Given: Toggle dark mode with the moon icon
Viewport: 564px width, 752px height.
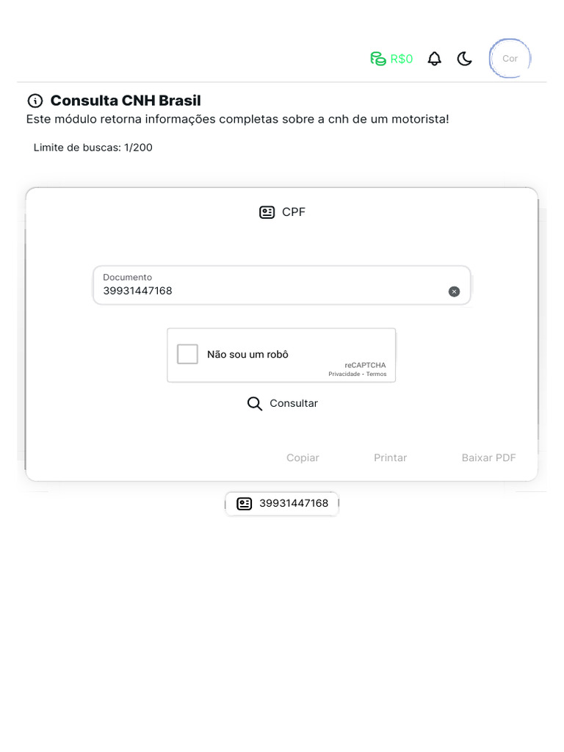Looking at the screenshot, I should [464, 59].
